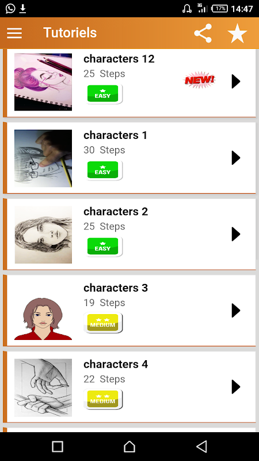Open the red-shirt cartoon portrait thumbnail
Viewport: 259px width, 461px height.
click(43, 319)
